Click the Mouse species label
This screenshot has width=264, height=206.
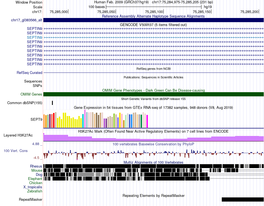pos(37,171)
